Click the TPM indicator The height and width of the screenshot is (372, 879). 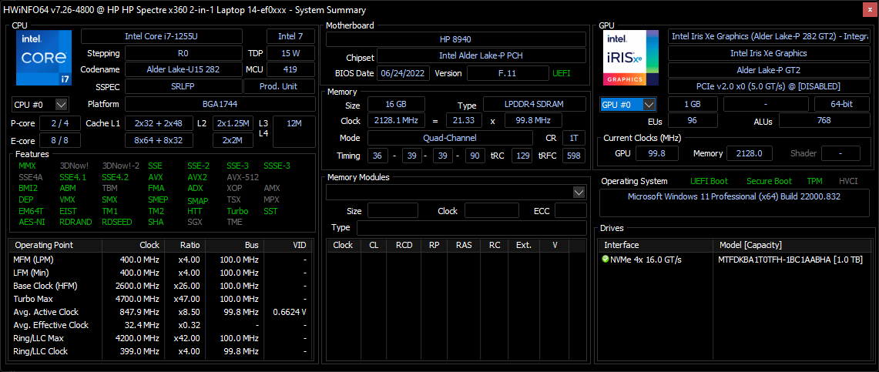(x=814, y=181)
